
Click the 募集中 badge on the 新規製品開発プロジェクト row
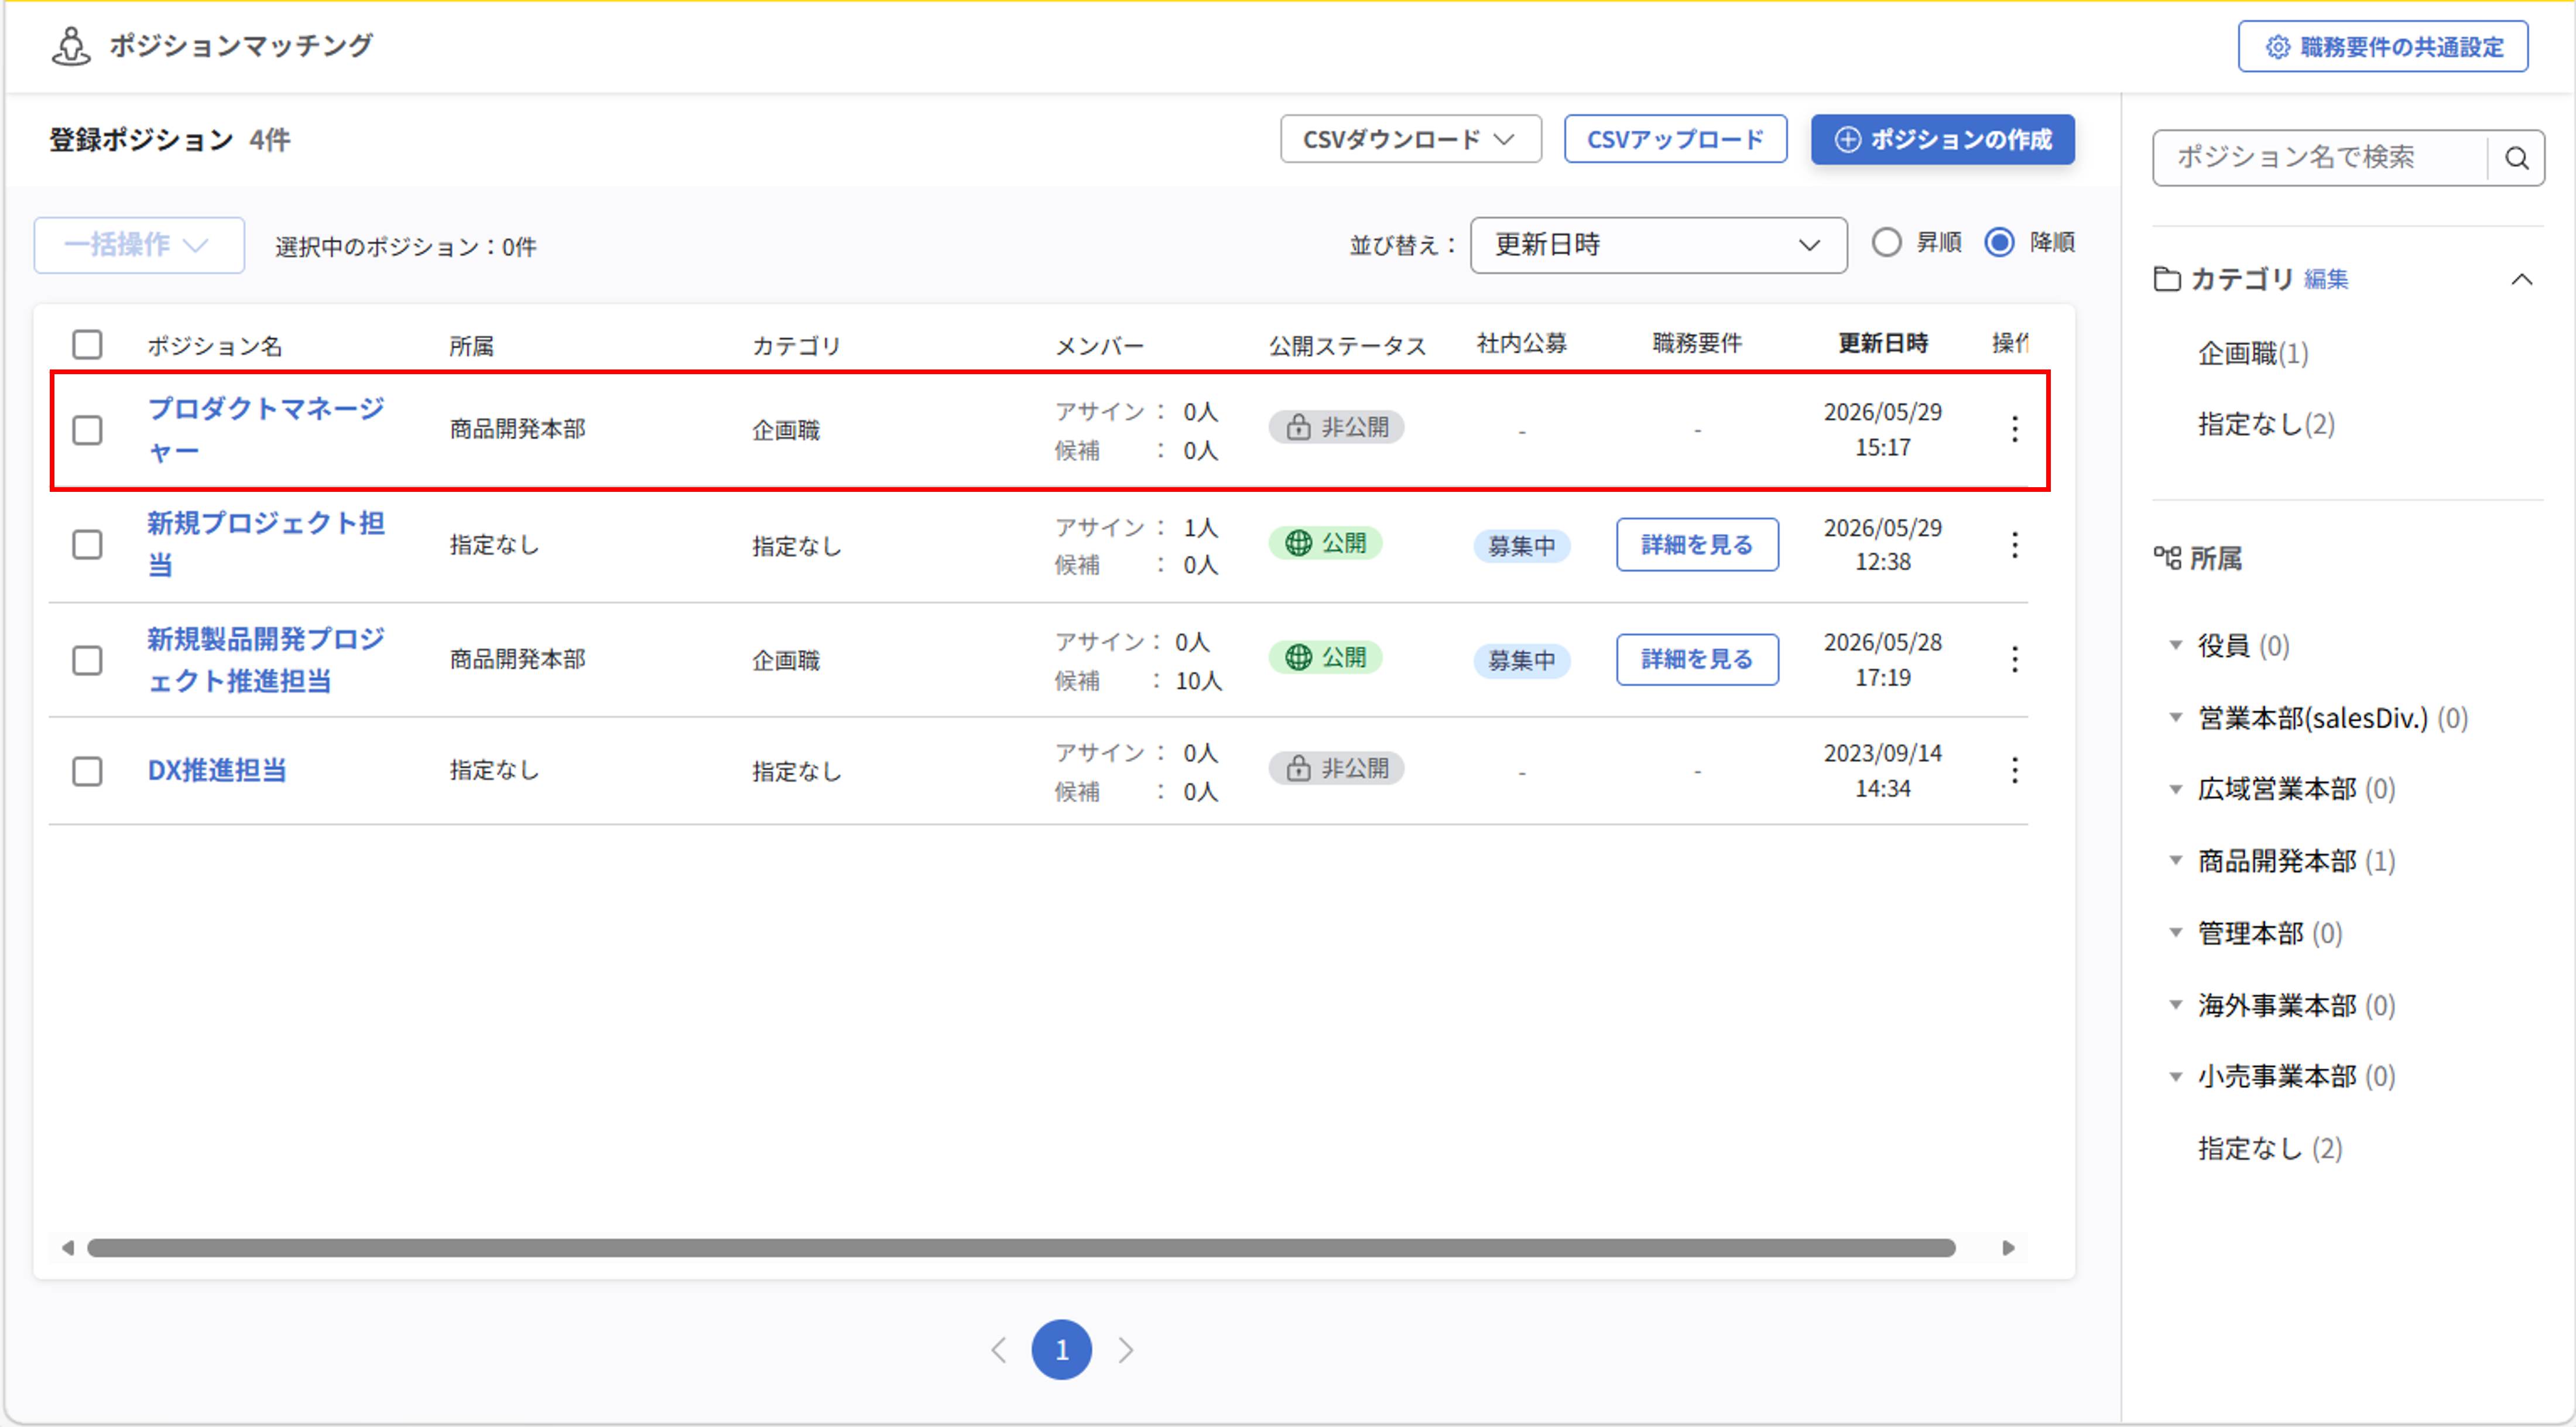coord(1521,660)
